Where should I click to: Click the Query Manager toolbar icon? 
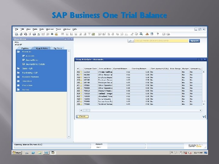[141, 34]
